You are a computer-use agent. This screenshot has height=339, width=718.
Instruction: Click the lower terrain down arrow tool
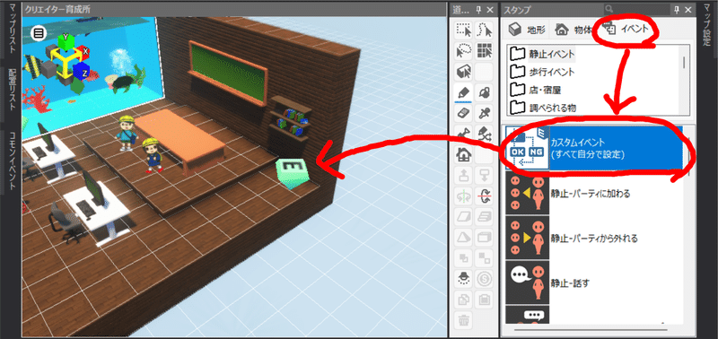pyautogui.click(x=484, y=176)
